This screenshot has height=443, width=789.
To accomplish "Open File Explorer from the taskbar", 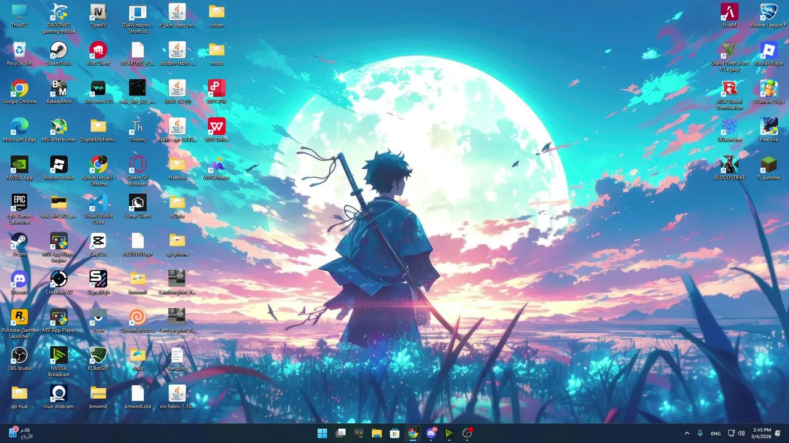I will point(377,433).
